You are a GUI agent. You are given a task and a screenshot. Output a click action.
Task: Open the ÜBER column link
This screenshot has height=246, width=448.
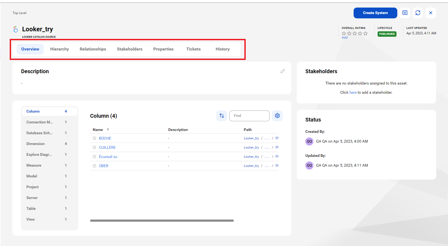pyautogui.click(x=104, y=166)
